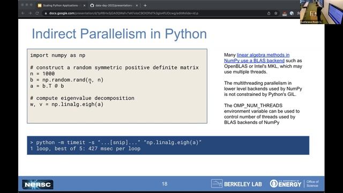This screenshot has height=193, width=343.
Task: Click the OMP_NUM_THREADS paragraph
Action: [262, 114]
